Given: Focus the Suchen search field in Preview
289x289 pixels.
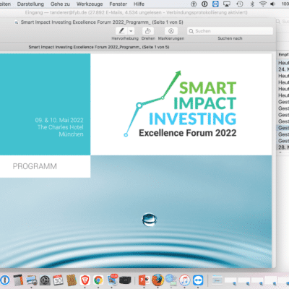Looking at the screenshot, I should (x=230, y=31).
